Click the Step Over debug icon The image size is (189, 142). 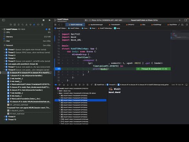click(64, 85)
